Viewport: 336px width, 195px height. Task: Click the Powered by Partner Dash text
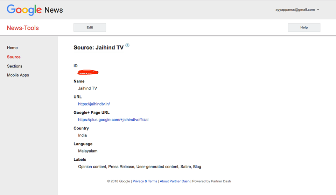pyautogui.click(x=211, y=181)
